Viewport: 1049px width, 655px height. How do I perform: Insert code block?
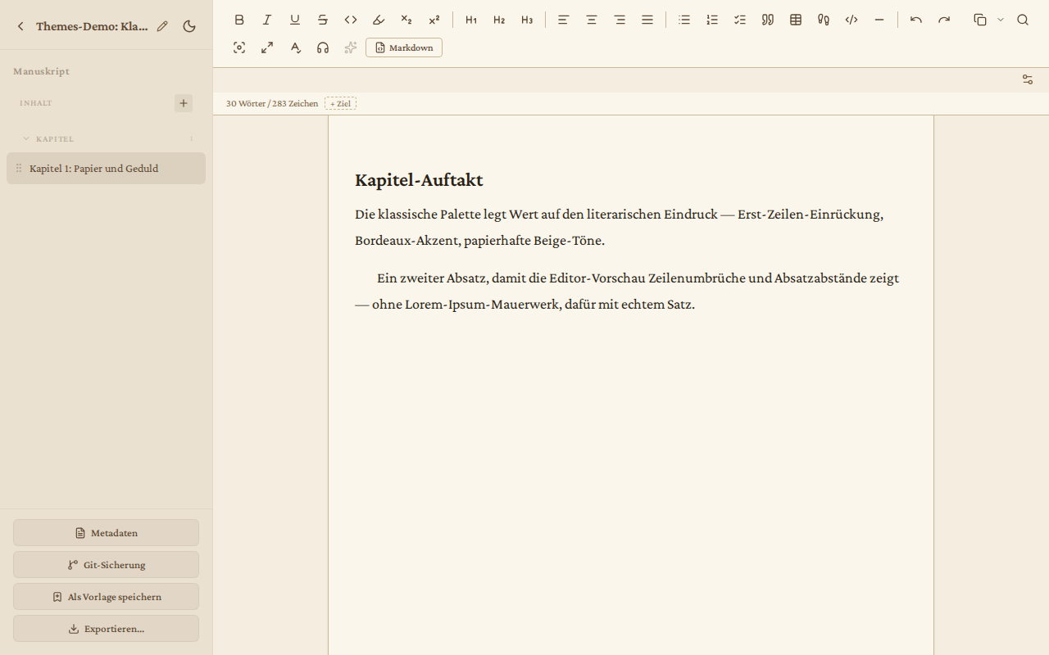pyautogui.click(x=851, y=20)
